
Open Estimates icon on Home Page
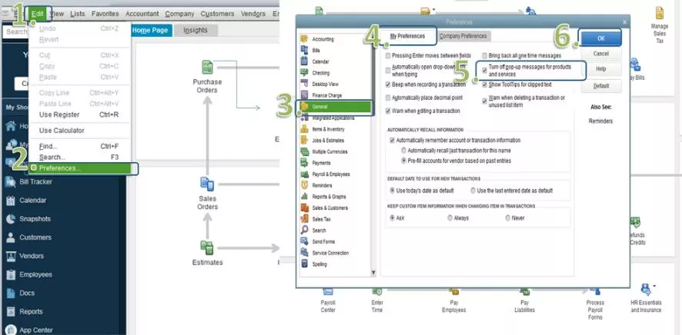coord(207,248)
